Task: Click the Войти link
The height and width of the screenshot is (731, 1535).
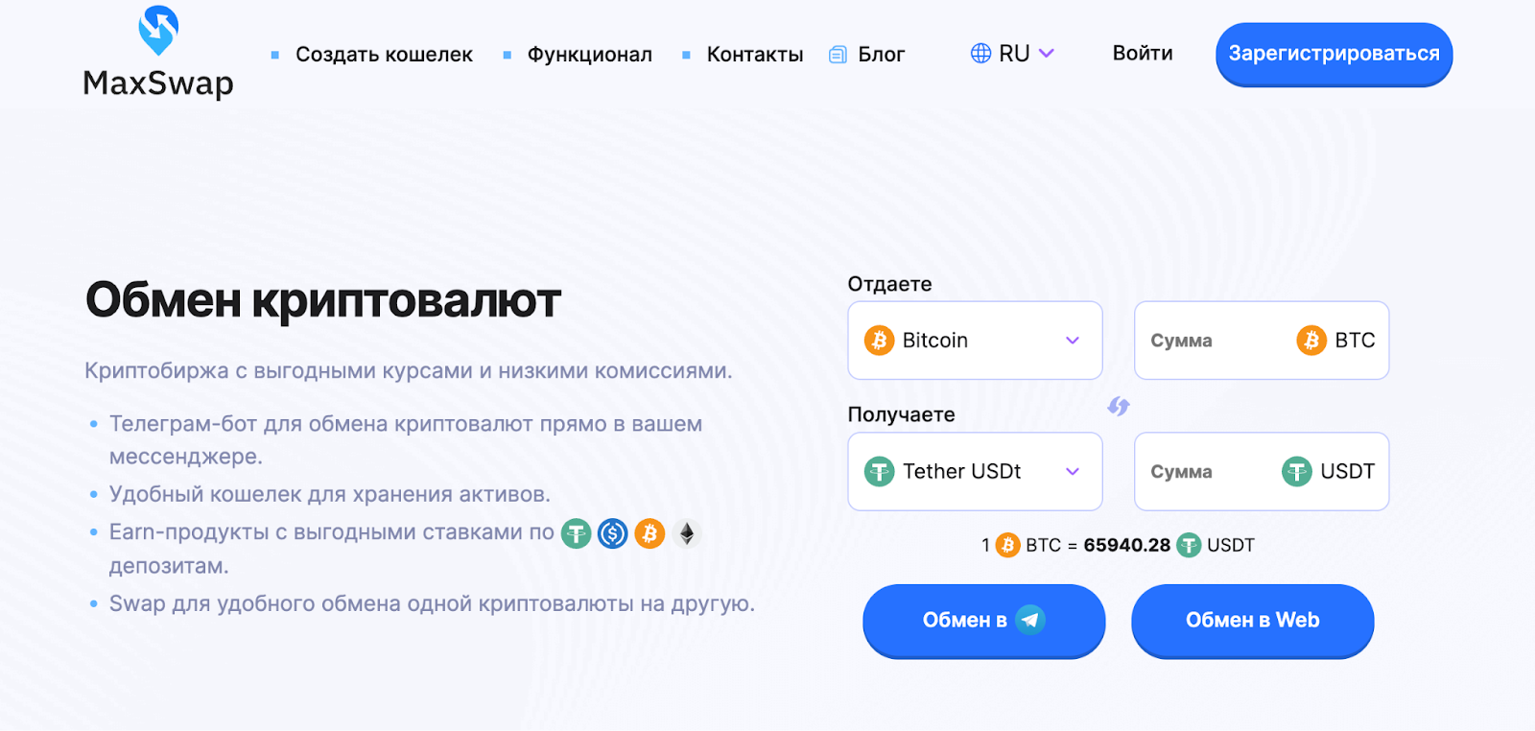Action: coord(1143,54)
